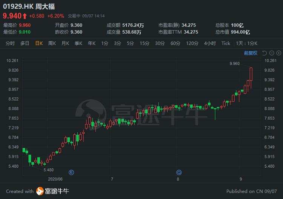Choose the 30分 interval tab
Viewport: 283px width, 199px height.
(x=160, y=43)
